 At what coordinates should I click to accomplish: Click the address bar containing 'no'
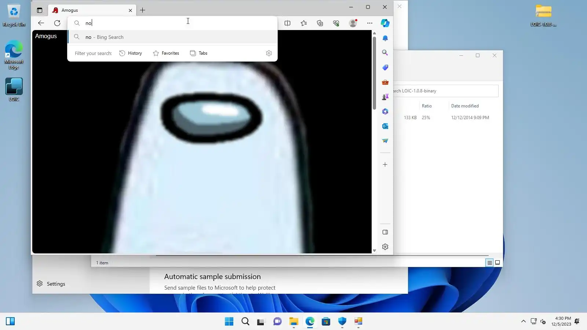(172, 23)
